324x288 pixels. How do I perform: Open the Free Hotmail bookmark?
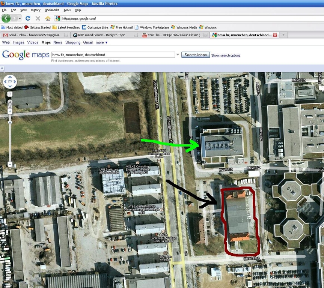(x=122, y=27)
